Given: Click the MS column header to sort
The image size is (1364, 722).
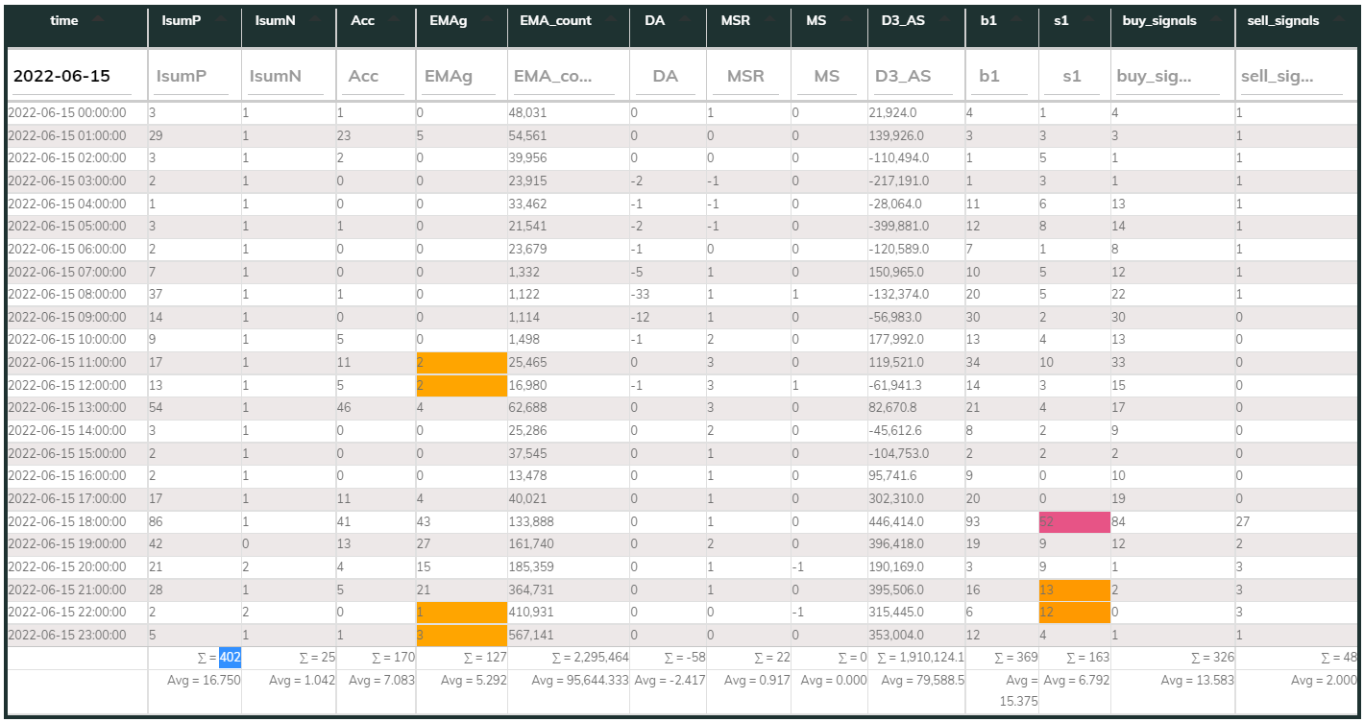Looking at the screenshot, I should coord(816,19).
